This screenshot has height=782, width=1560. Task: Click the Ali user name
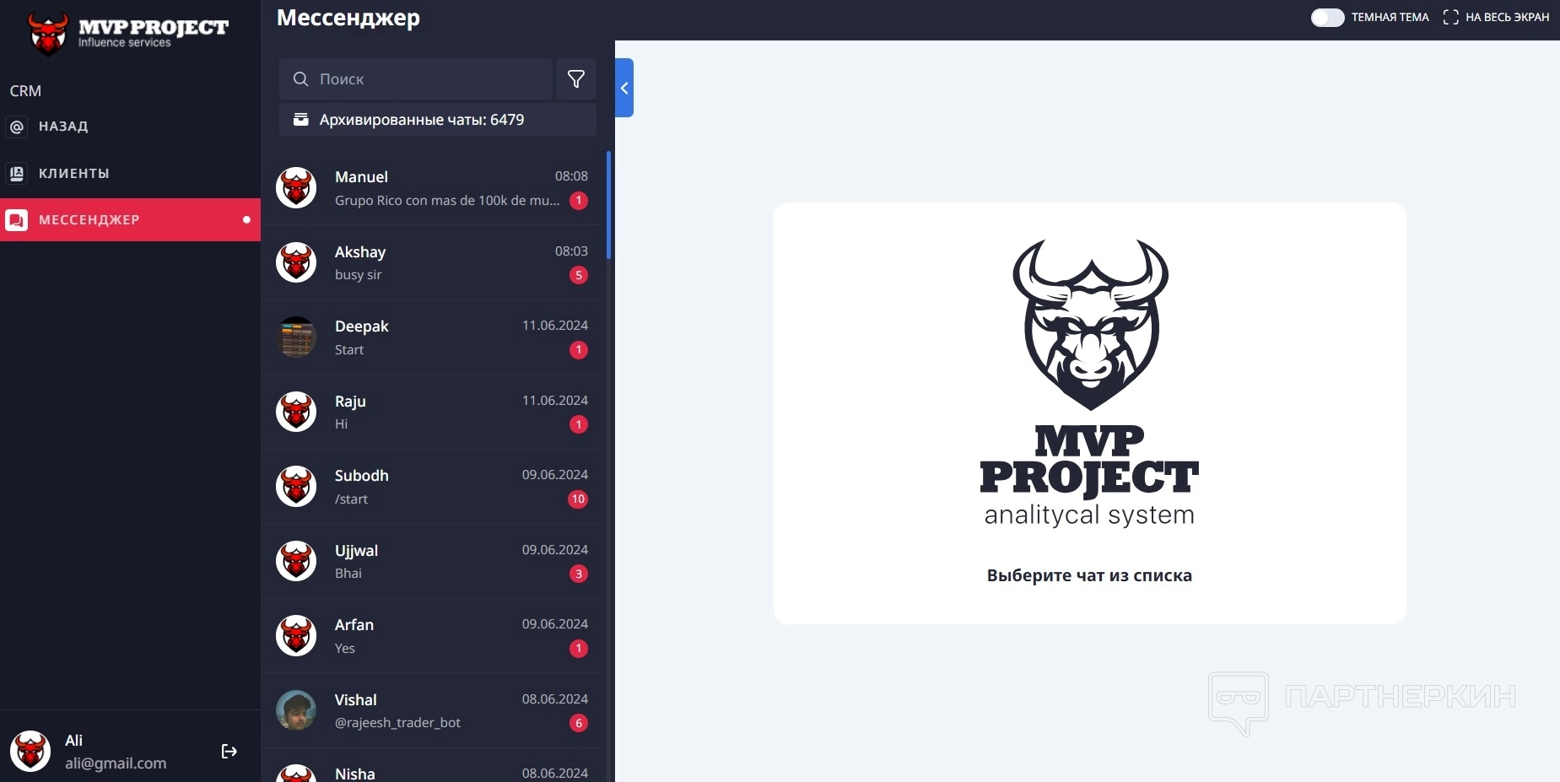(x=74, y=741)
